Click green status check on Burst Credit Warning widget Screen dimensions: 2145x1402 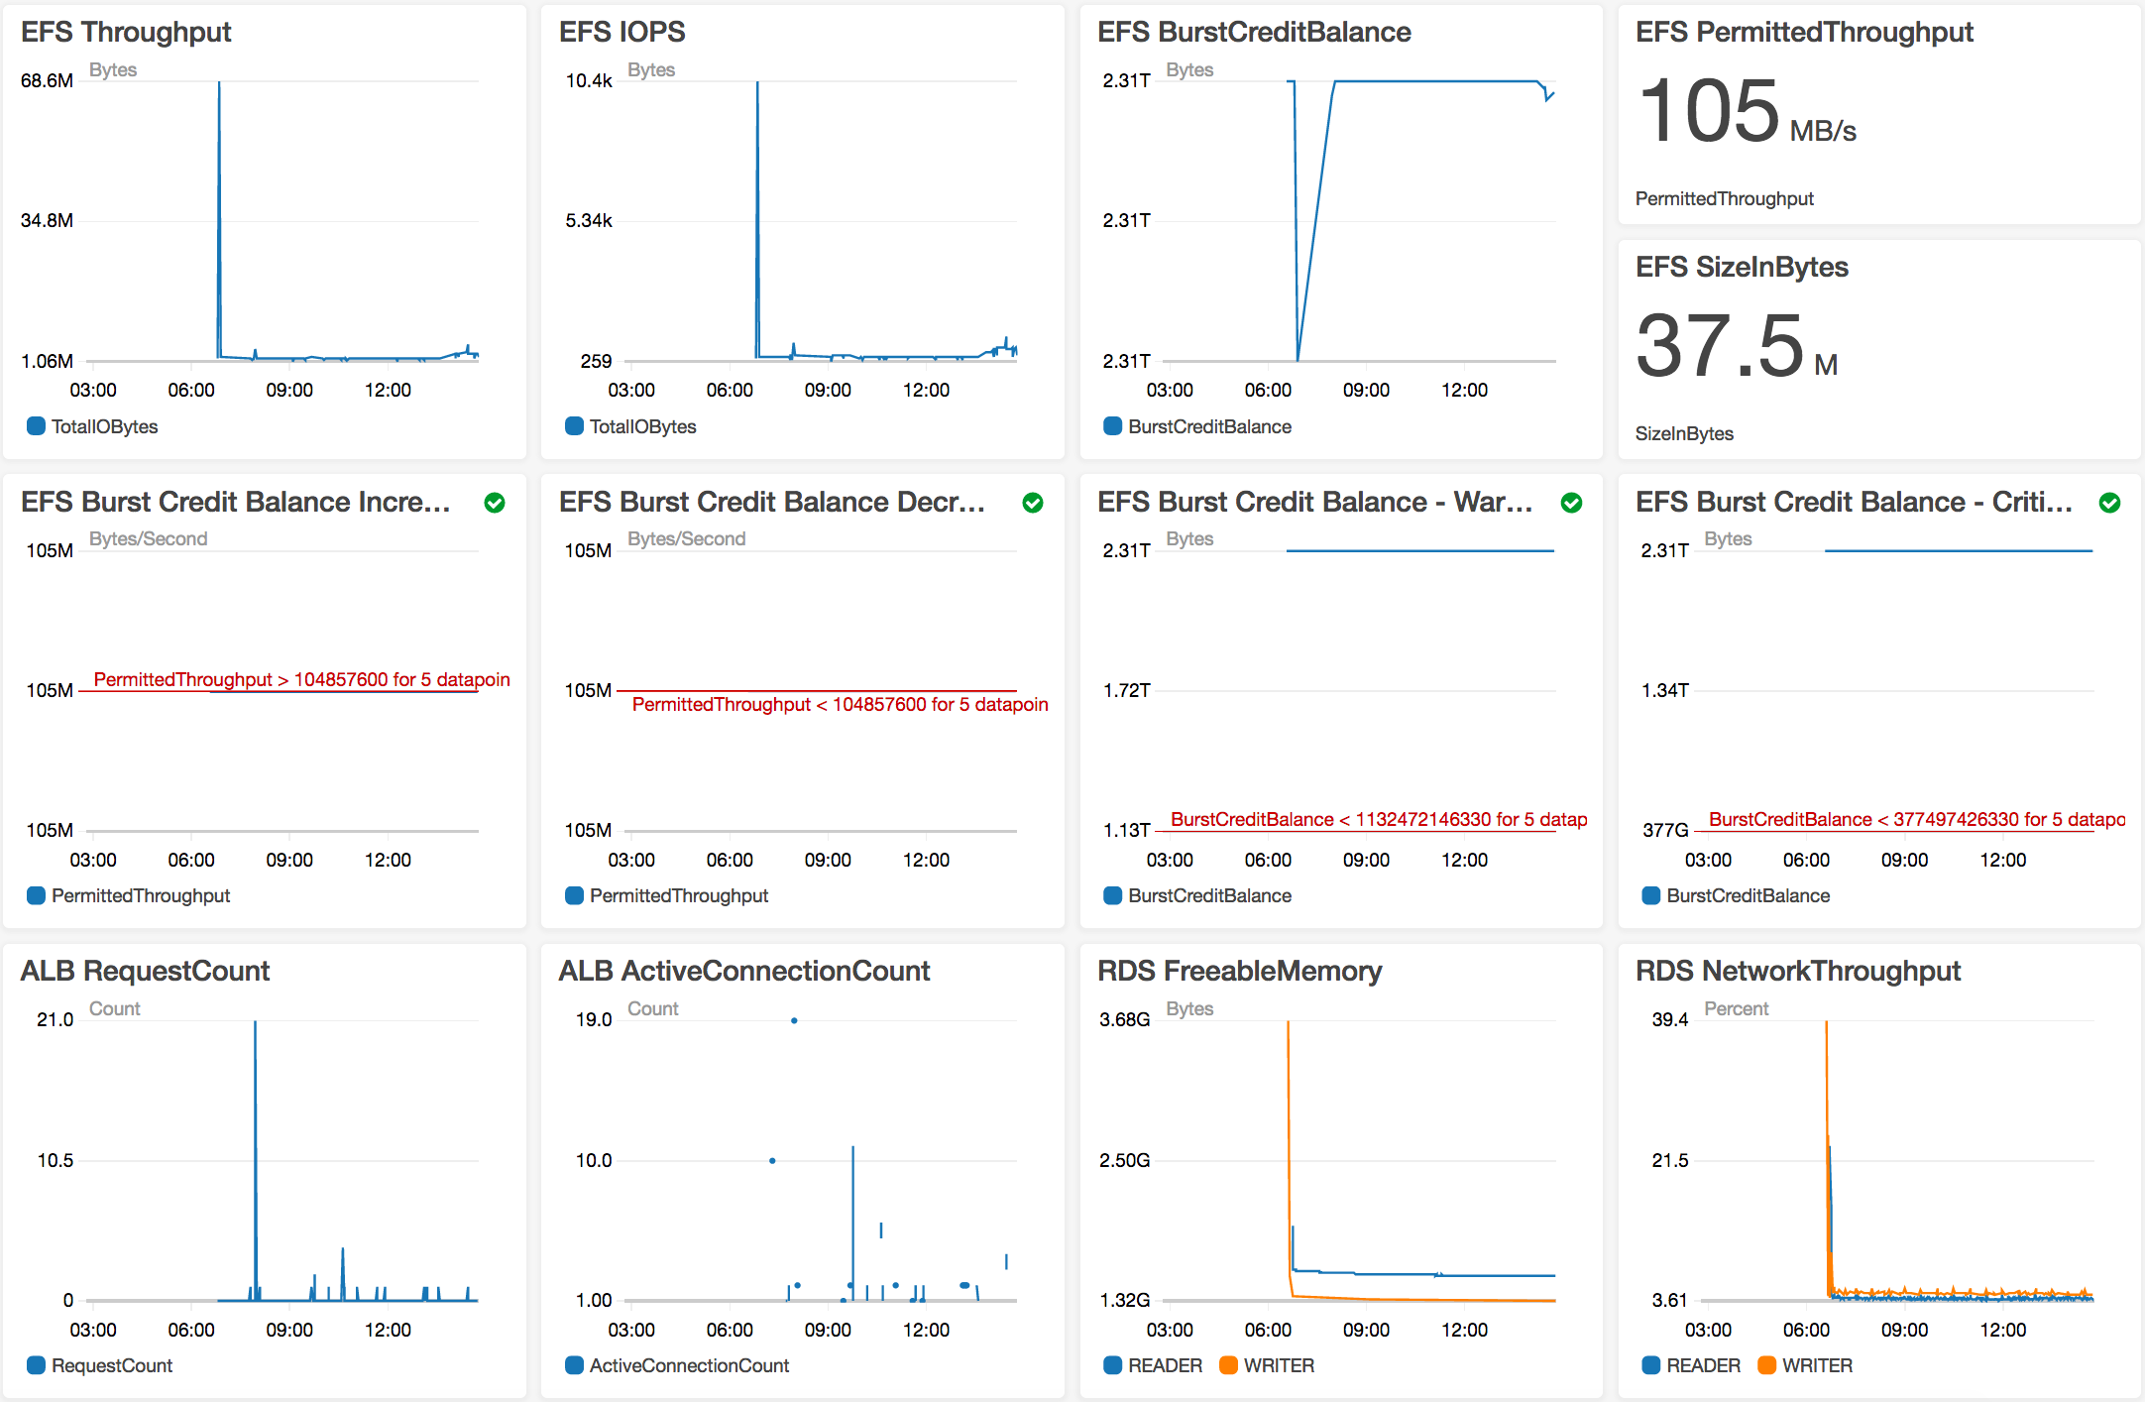1571,503
